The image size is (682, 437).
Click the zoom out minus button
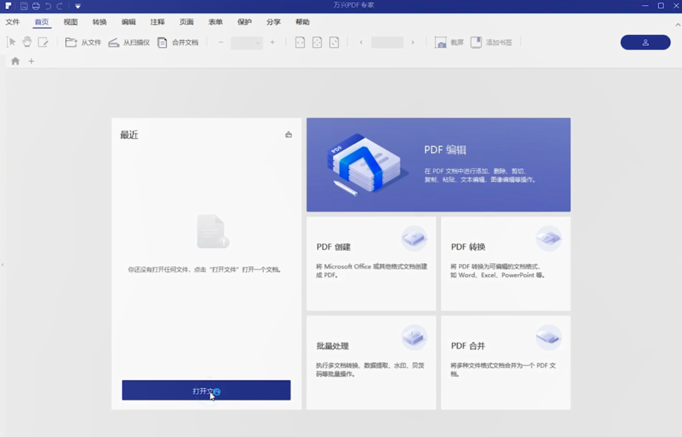tap(221, 42)
